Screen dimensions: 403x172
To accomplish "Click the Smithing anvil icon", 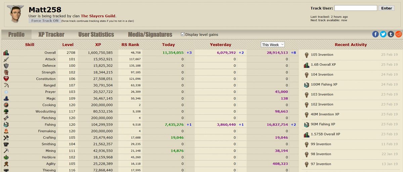I will pos(6,144).
